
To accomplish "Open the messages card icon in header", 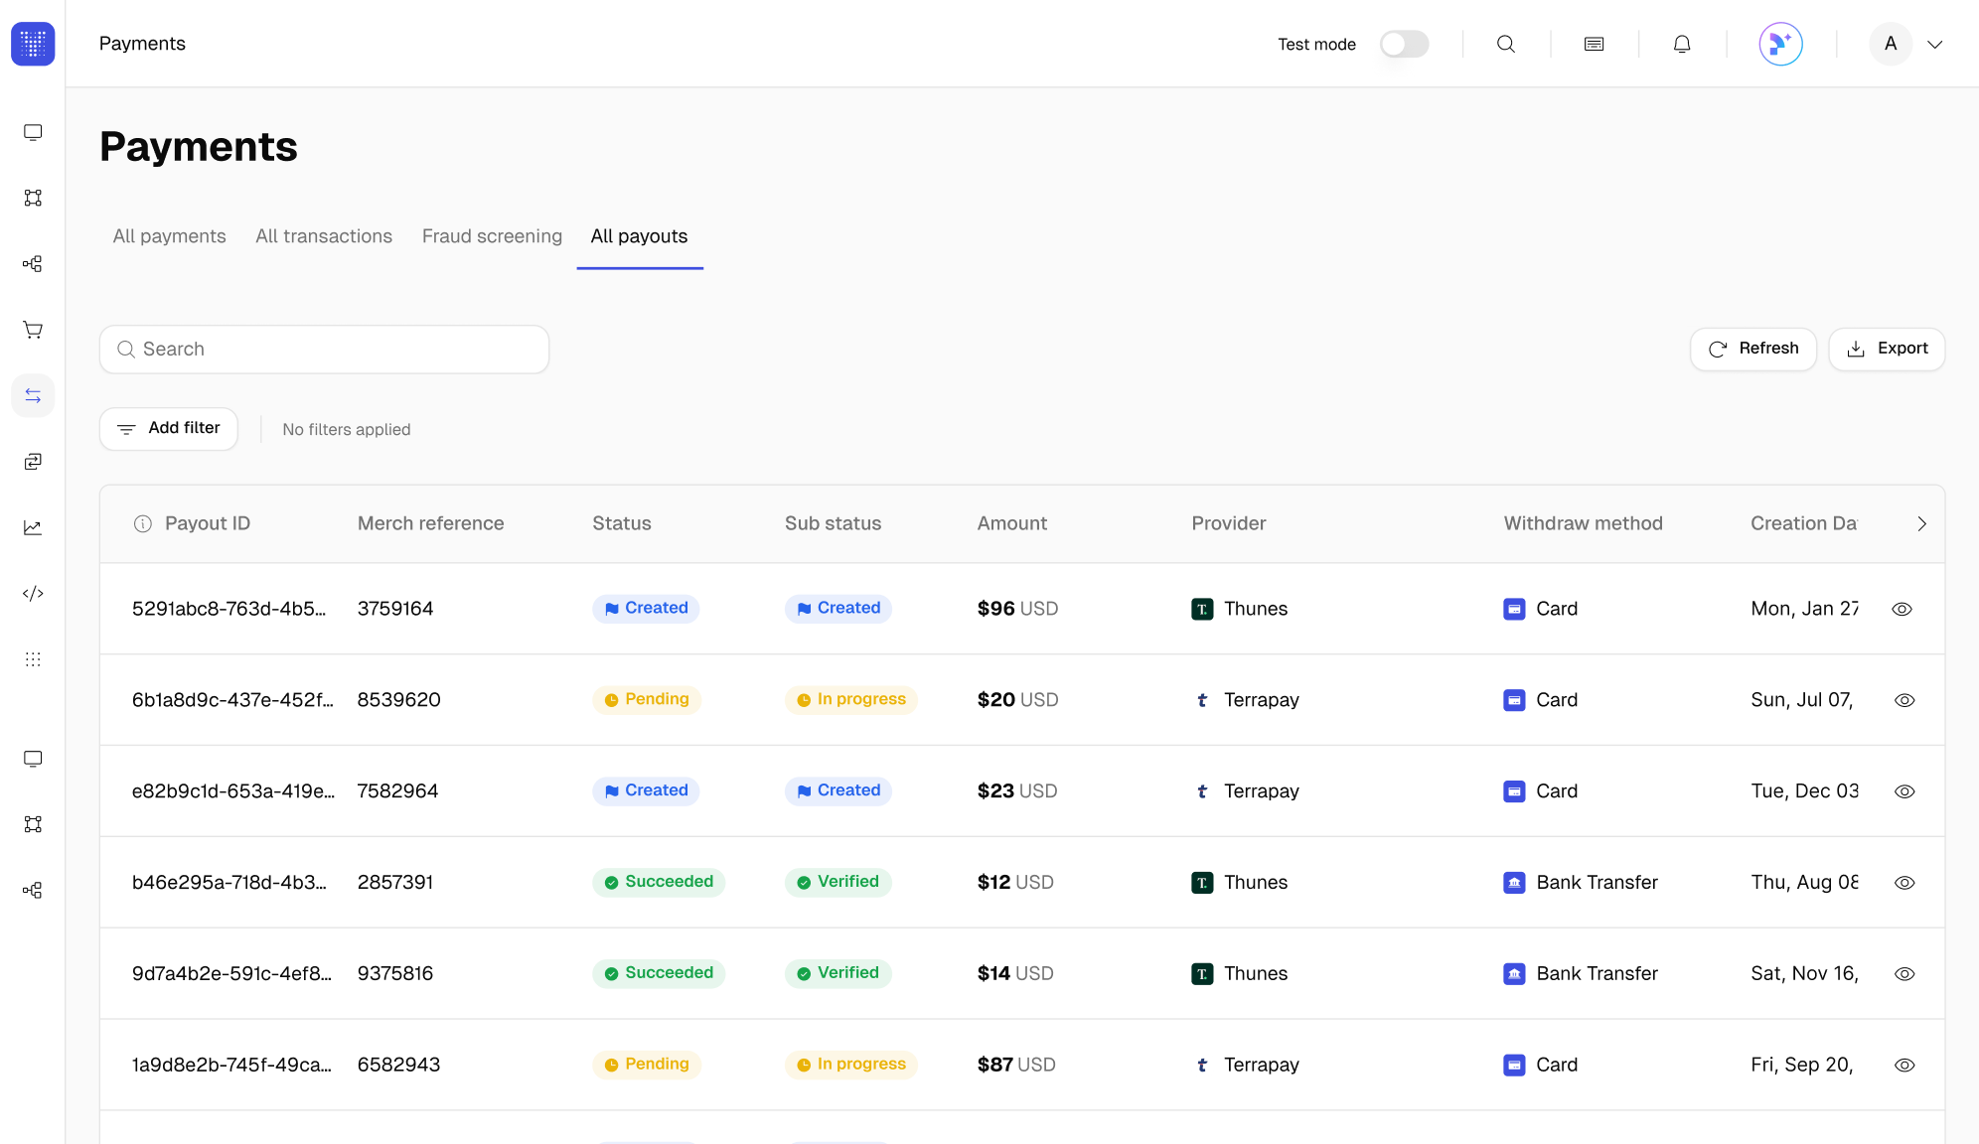I will tap(1594, 44).
